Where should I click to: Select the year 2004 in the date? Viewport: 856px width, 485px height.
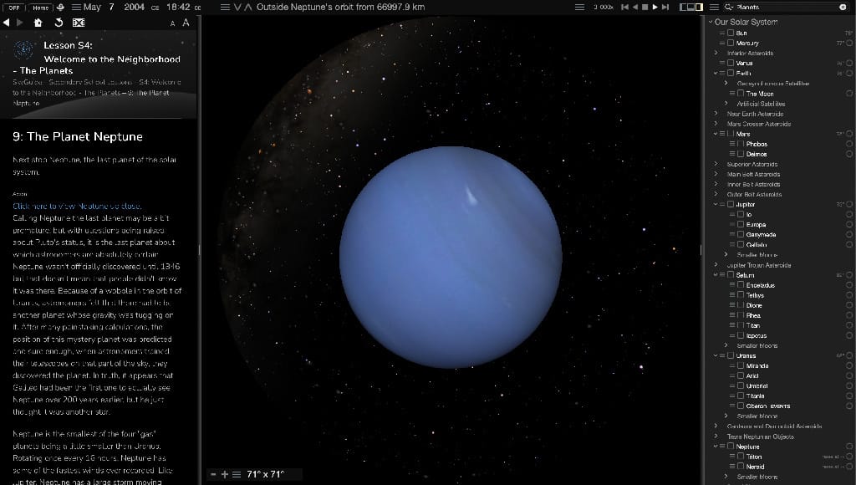pyautogui.click(x=134, y=7)
